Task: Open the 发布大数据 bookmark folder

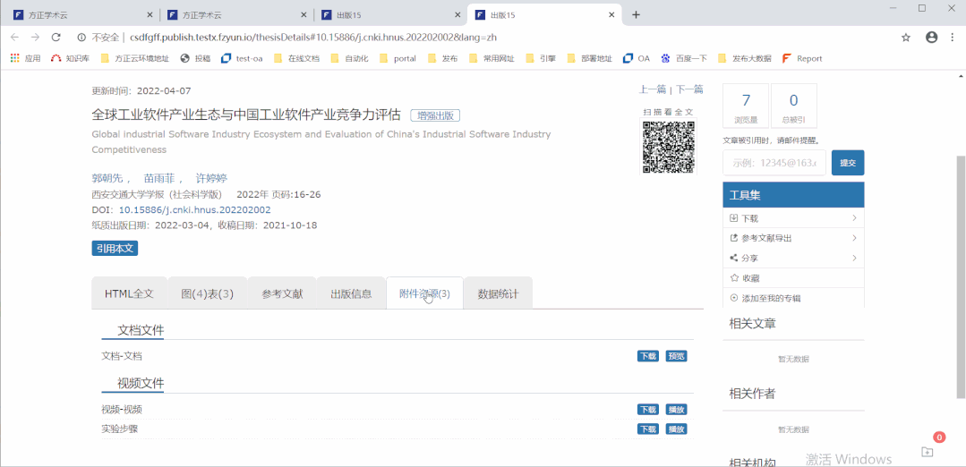Action: (745, 58)
